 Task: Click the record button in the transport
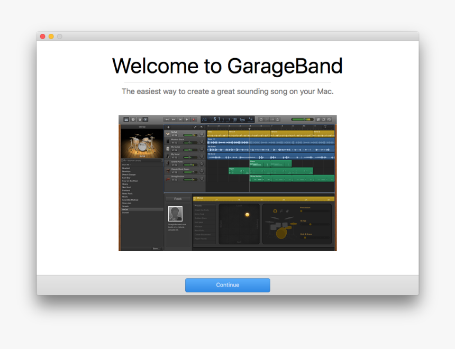tap(194, 118)
